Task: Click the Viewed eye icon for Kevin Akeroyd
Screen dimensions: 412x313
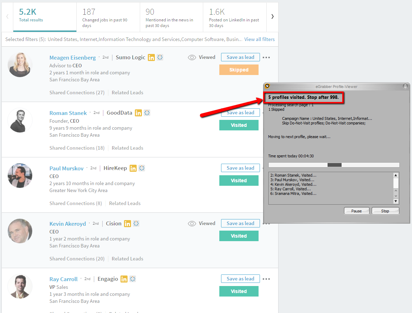Action: [x=192, y=224]
